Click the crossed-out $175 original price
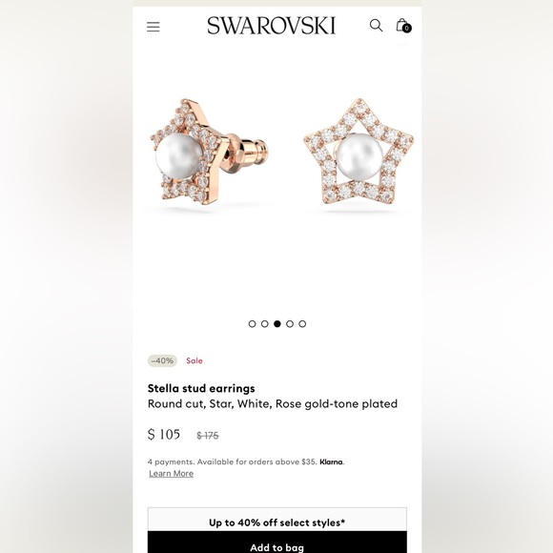553x553 pixels. coord(208,436)
